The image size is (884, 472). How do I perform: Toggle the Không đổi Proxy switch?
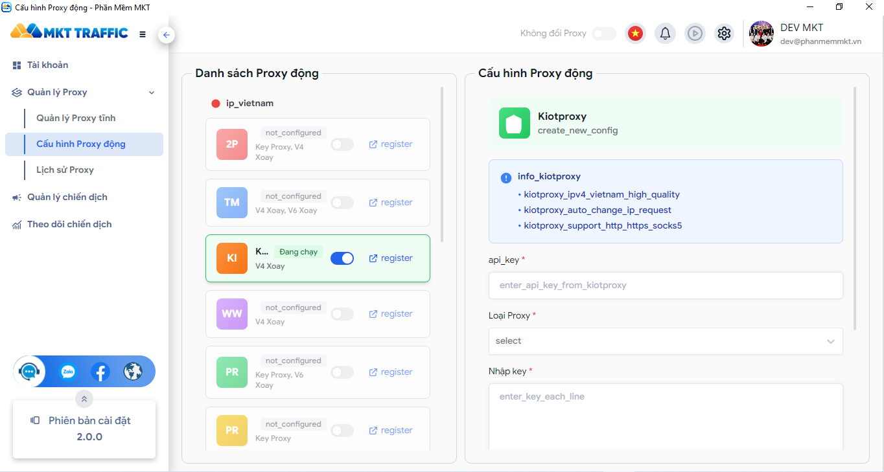pyautogui.click(x=604, y=34)
